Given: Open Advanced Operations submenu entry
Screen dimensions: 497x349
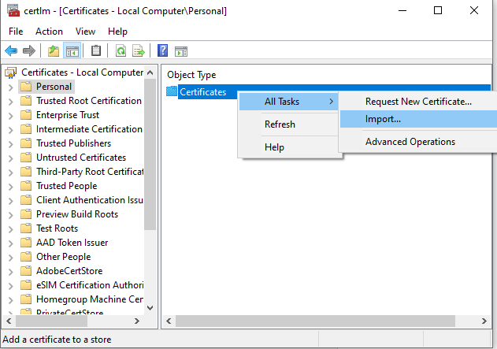Looking at the screenshot, I should tap(418, 142).
